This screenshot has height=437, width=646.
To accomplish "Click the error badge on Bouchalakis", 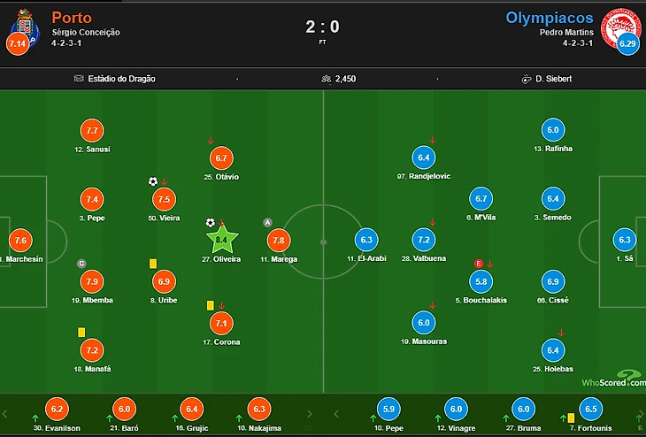I will (x=479, y=263).
